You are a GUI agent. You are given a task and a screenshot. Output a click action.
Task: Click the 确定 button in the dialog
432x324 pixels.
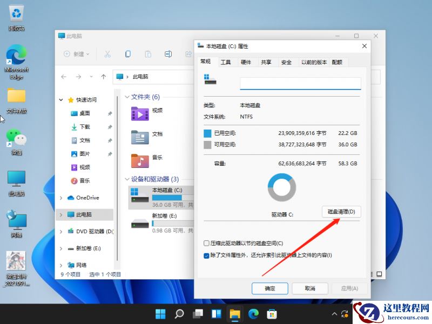(x=269, y=288)
